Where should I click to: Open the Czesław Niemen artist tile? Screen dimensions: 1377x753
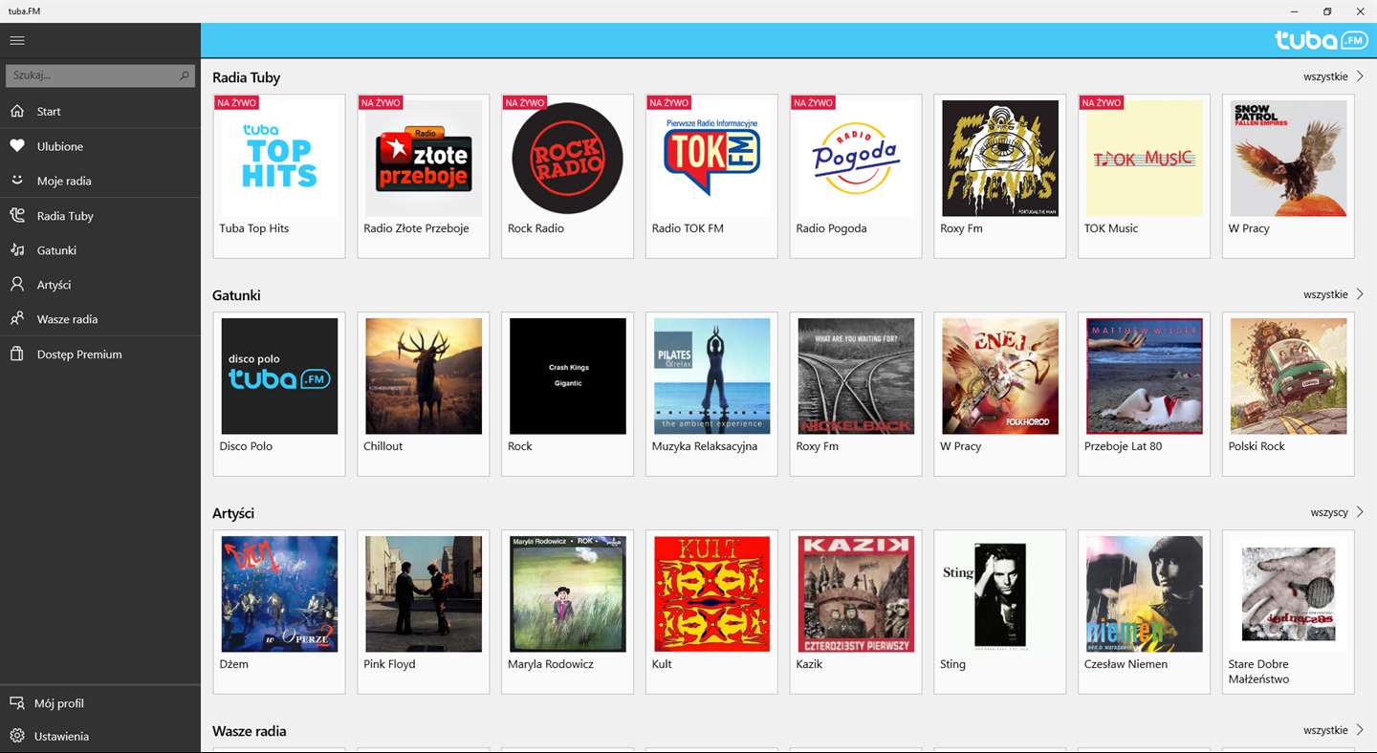tap(1145, 612)
